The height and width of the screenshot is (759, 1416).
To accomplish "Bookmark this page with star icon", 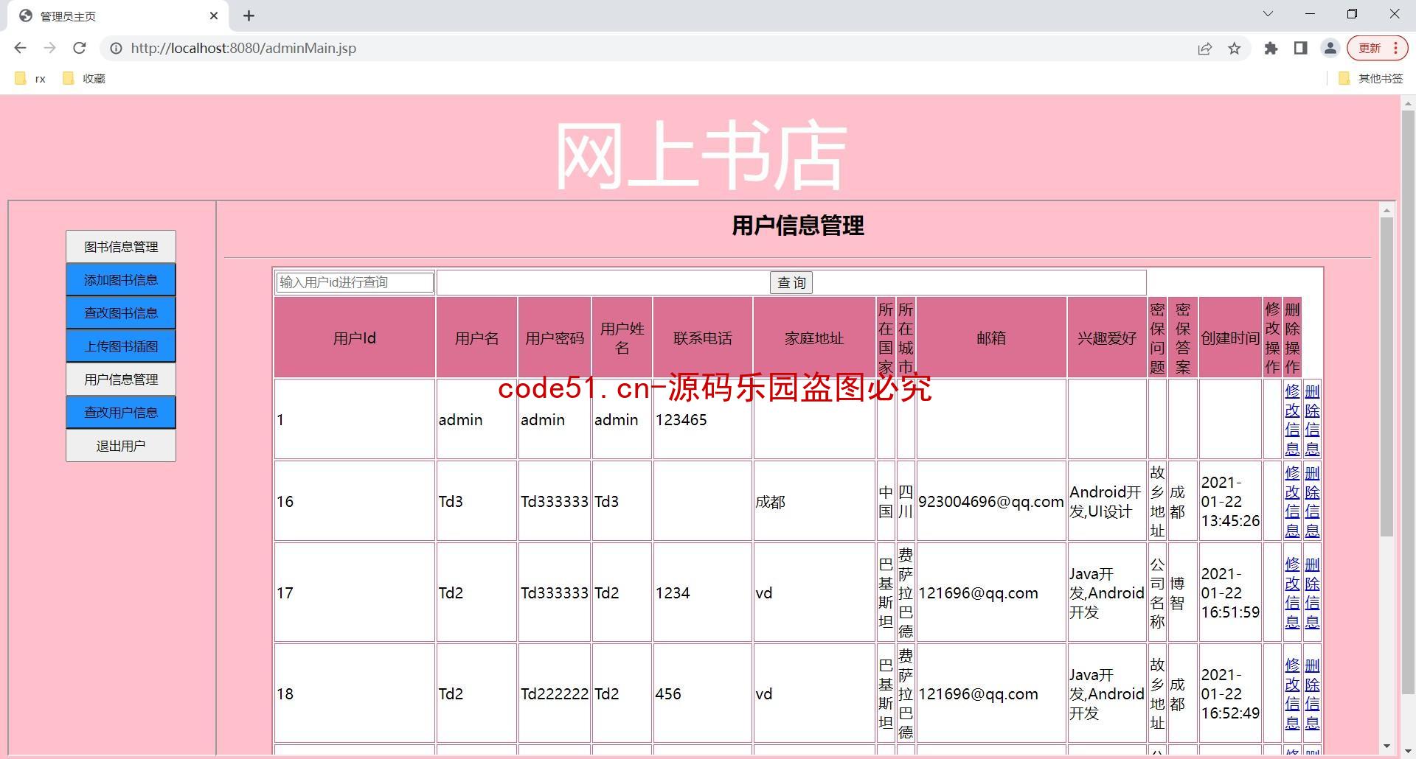I will (x=1235, y=48).
